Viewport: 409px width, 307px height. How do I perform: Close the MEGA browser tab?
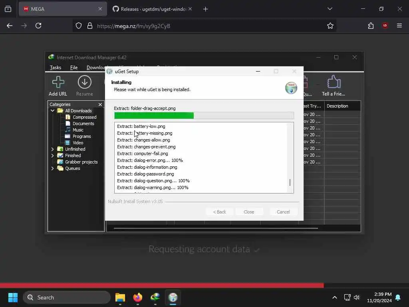coord(100,9)
